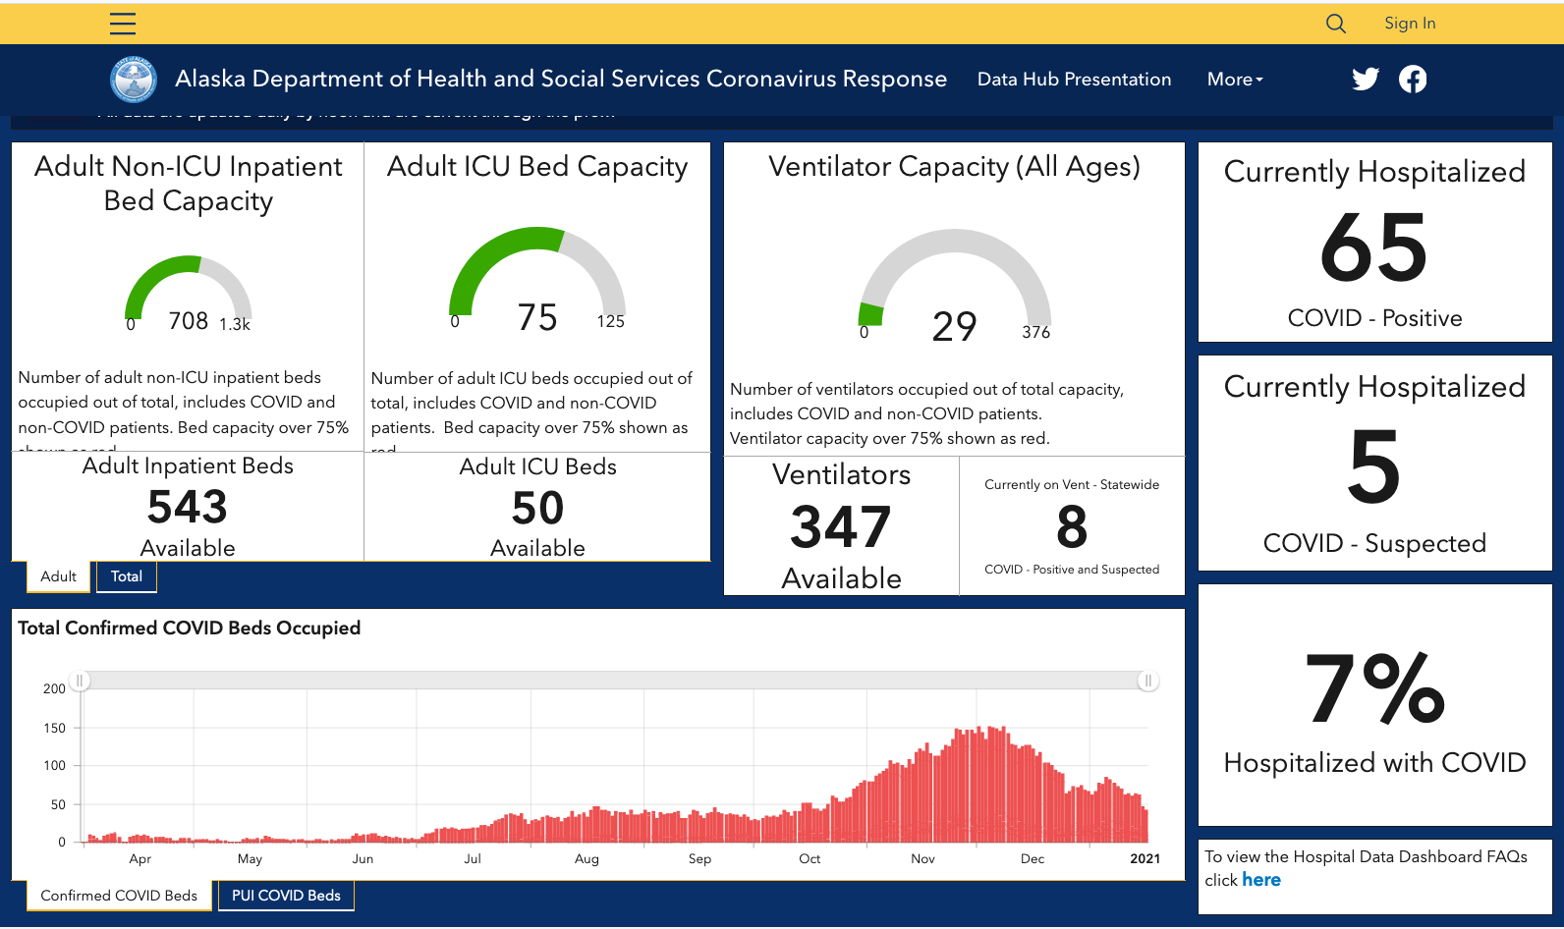
Task: Select the PUI COVID Beds tab
Action: [x=286, y=896]
